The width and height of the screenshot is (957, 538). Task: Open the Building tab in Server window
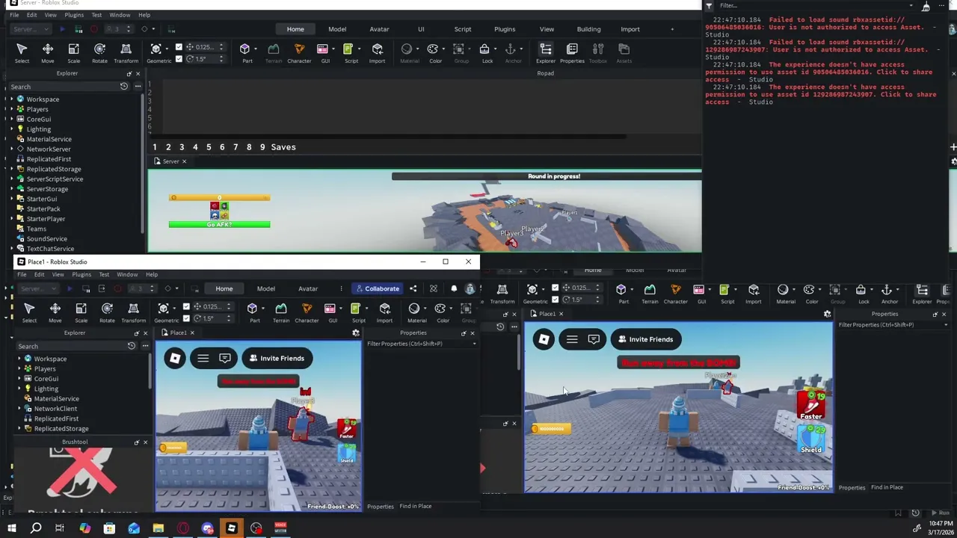tap(588, 29)
